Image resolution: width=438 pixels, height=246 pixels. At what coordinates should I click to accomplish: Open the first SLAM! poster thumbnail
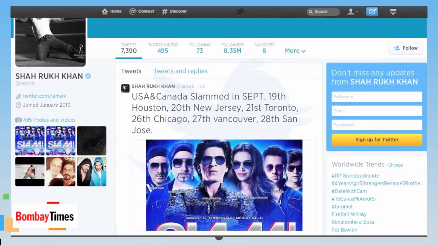coord(30,141)
